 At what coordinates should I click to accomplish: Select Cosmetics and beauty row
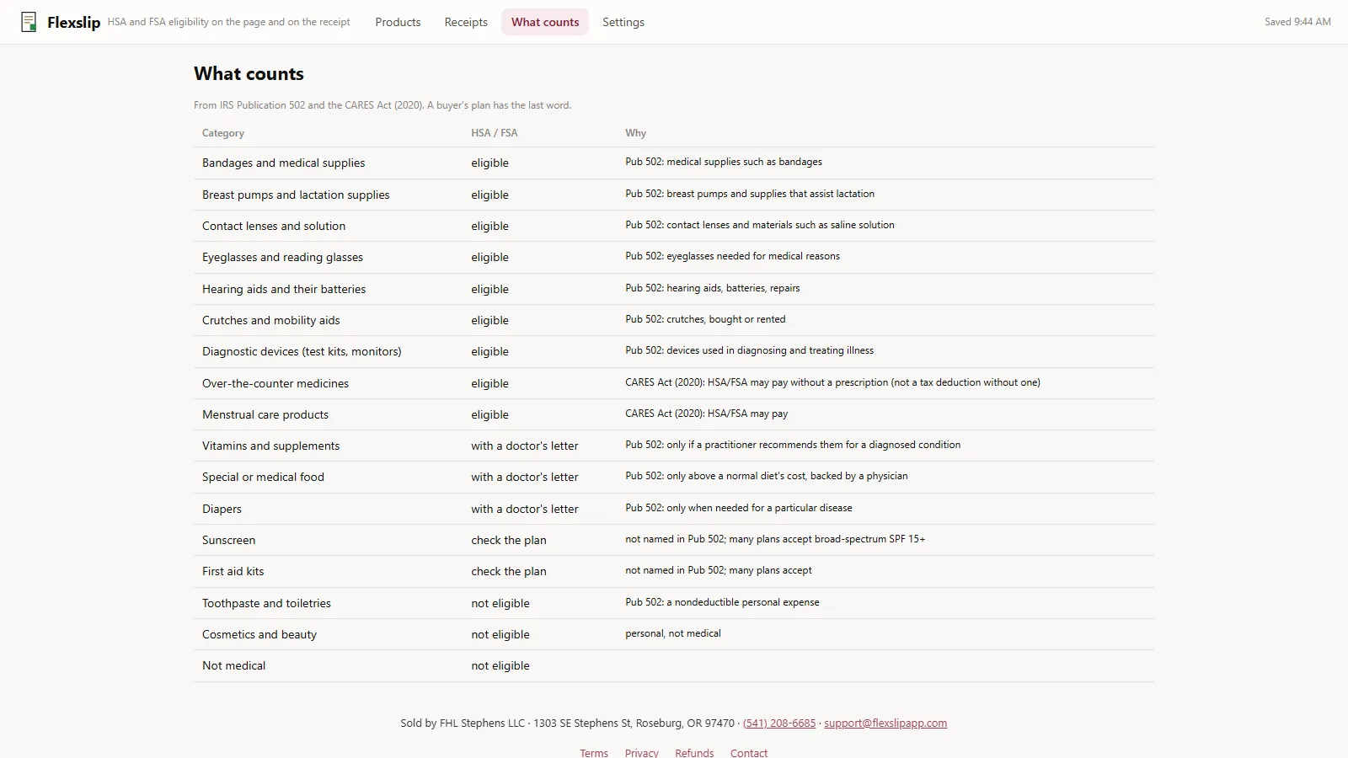674,634
